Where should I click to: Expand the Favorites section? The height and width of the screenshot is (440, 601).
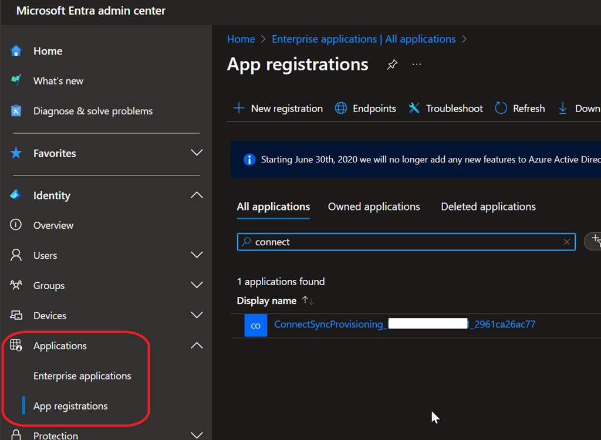click(197, 153)
